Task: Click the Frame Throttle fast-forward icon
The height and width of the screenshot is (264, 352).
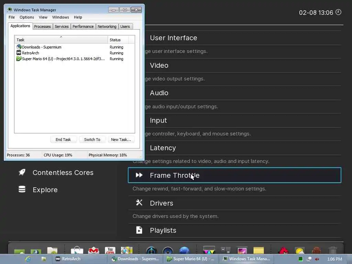Action: coord(139,175)
